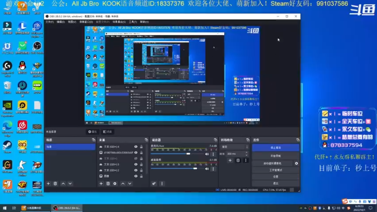Move source up in Sources panel
377x212 pixels.
point(123,184)
